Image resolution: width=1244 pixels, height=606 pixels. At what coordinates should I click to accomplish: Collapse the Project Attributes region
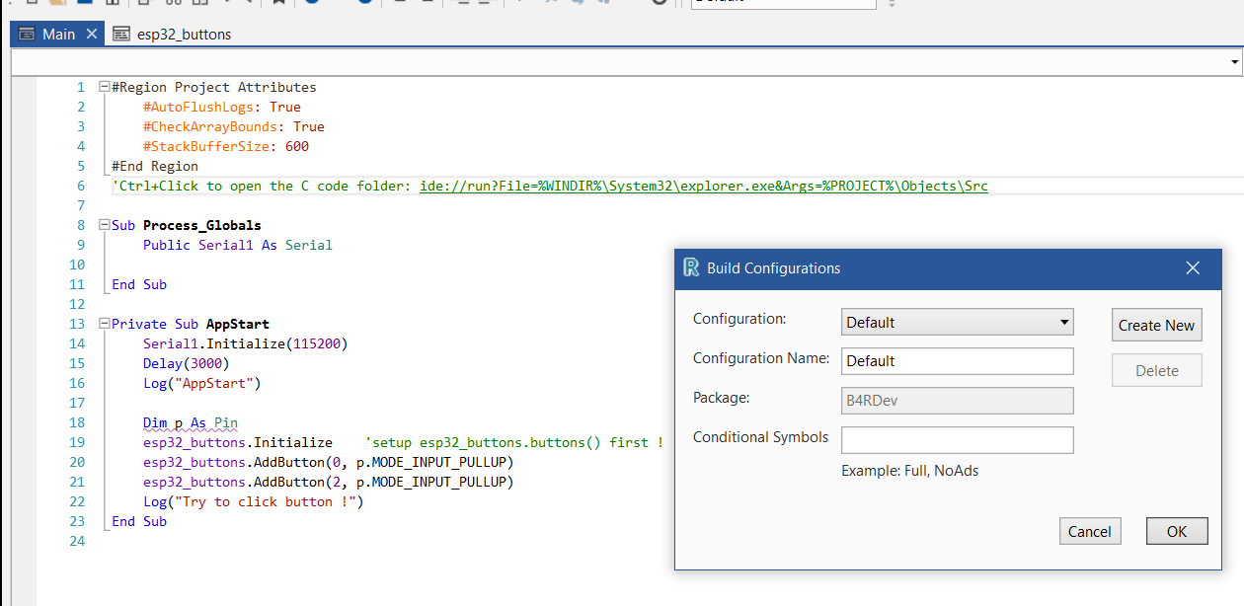point(105,87)
